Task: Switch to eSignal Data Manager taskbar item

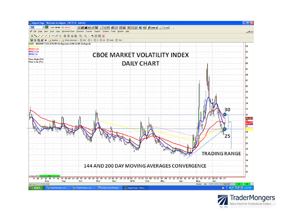Action: click(x=109, y=188)
